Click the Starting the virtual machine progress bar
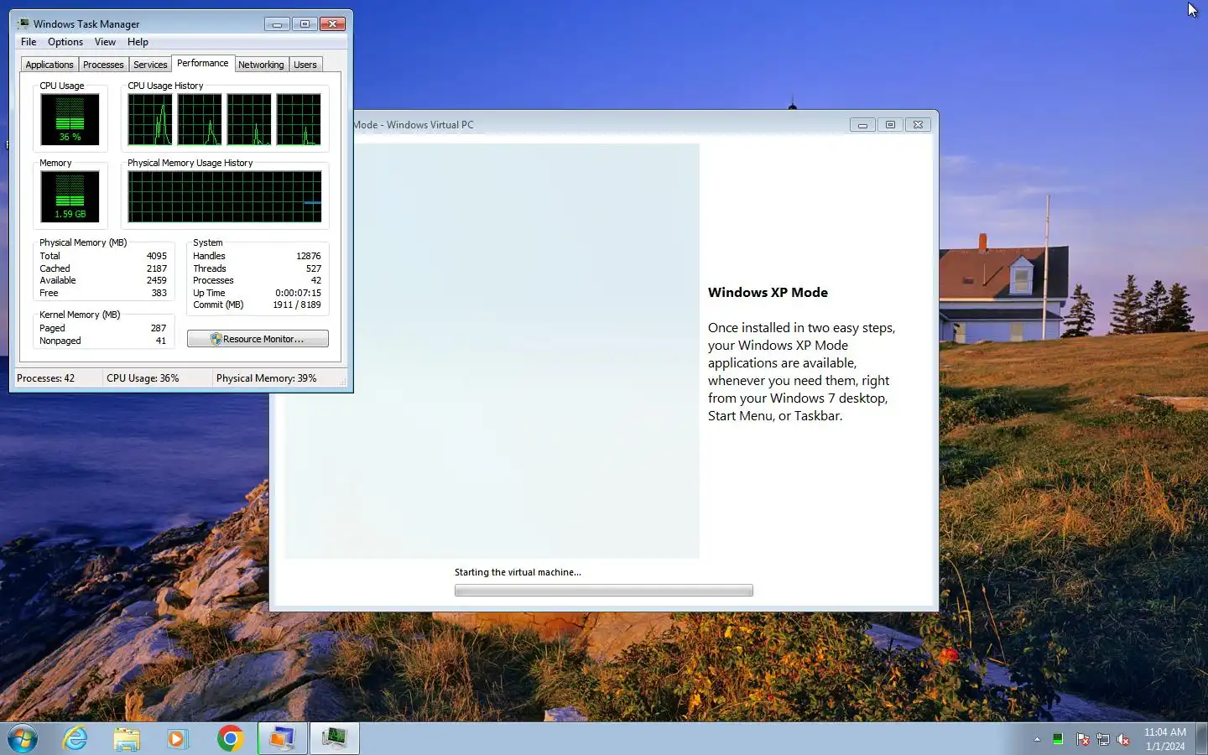 tap(603, 591)
